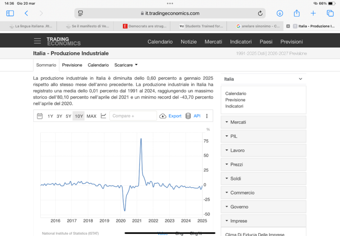
Task: Reload the page in address bar
Action: coord(260,14)
